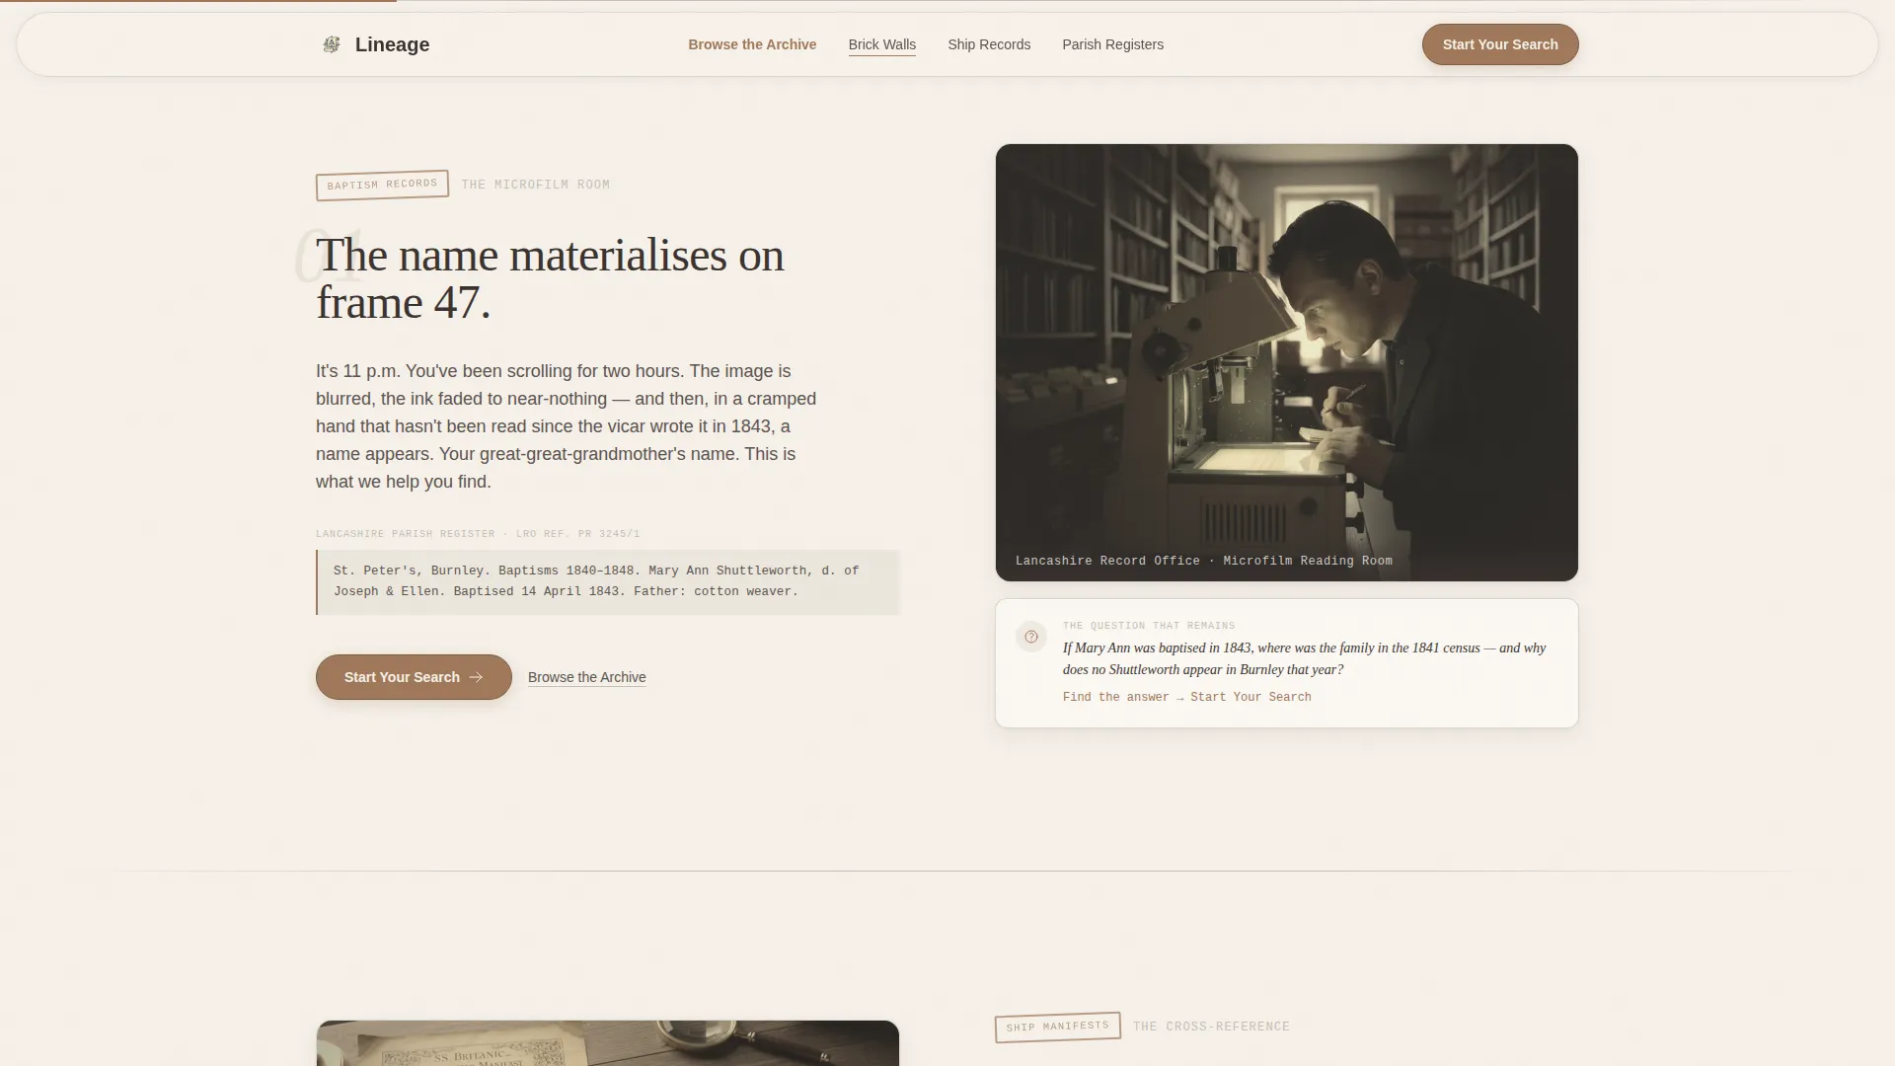This screenshot has width=1895, height=1066.
Task: Click 'The Question That Remains' heading
Action: pos(1149,626)
